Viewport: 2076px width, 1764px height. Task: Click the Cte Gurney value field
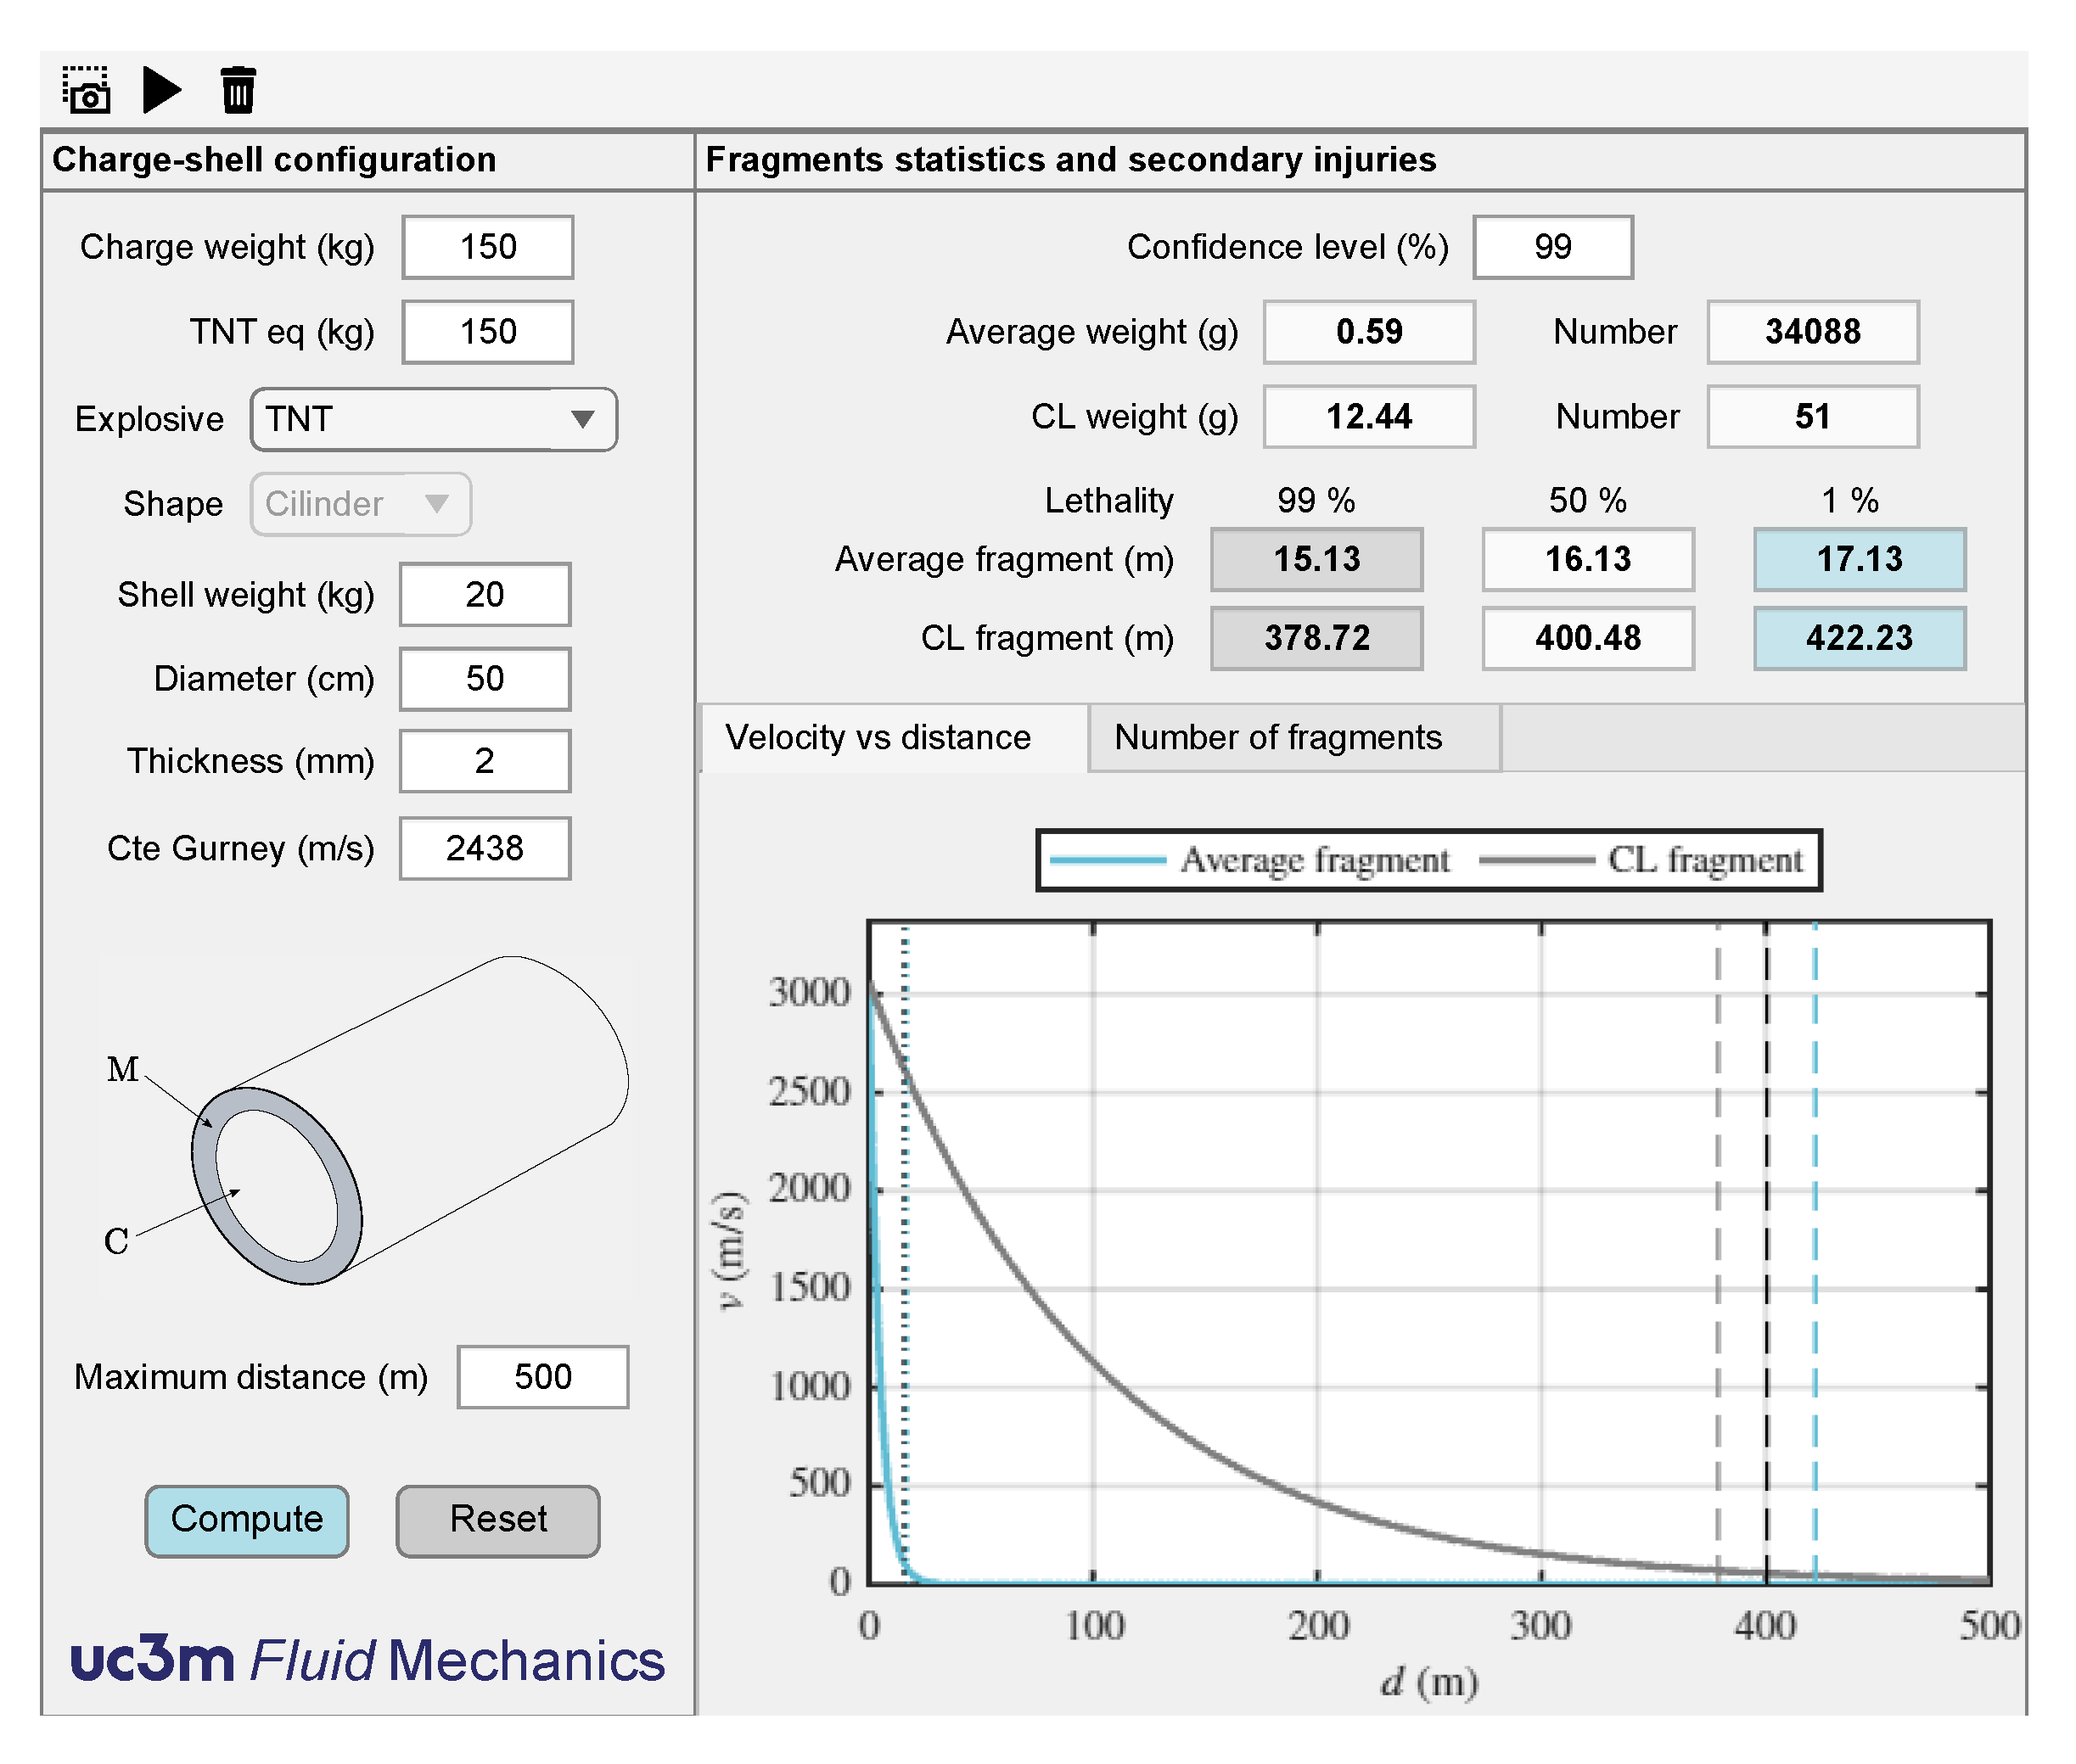point(485,849)
